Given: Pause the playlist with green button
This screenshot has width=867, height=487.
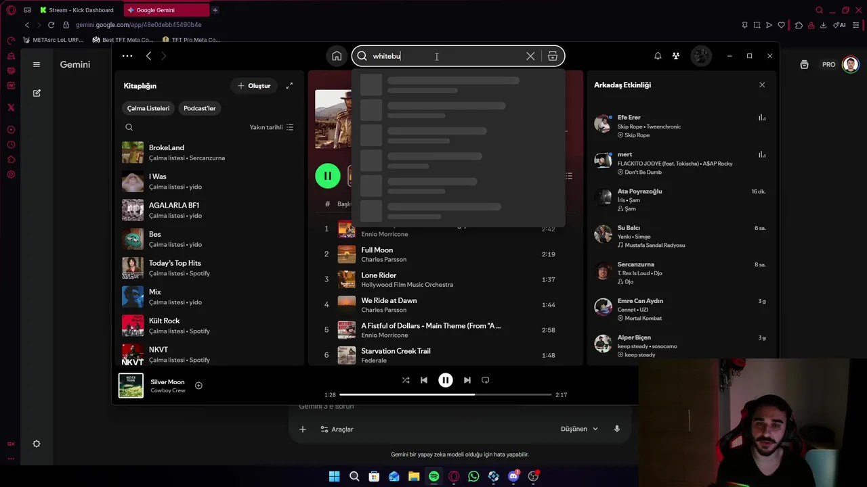Looking at the screenshot, I should 328,176.
